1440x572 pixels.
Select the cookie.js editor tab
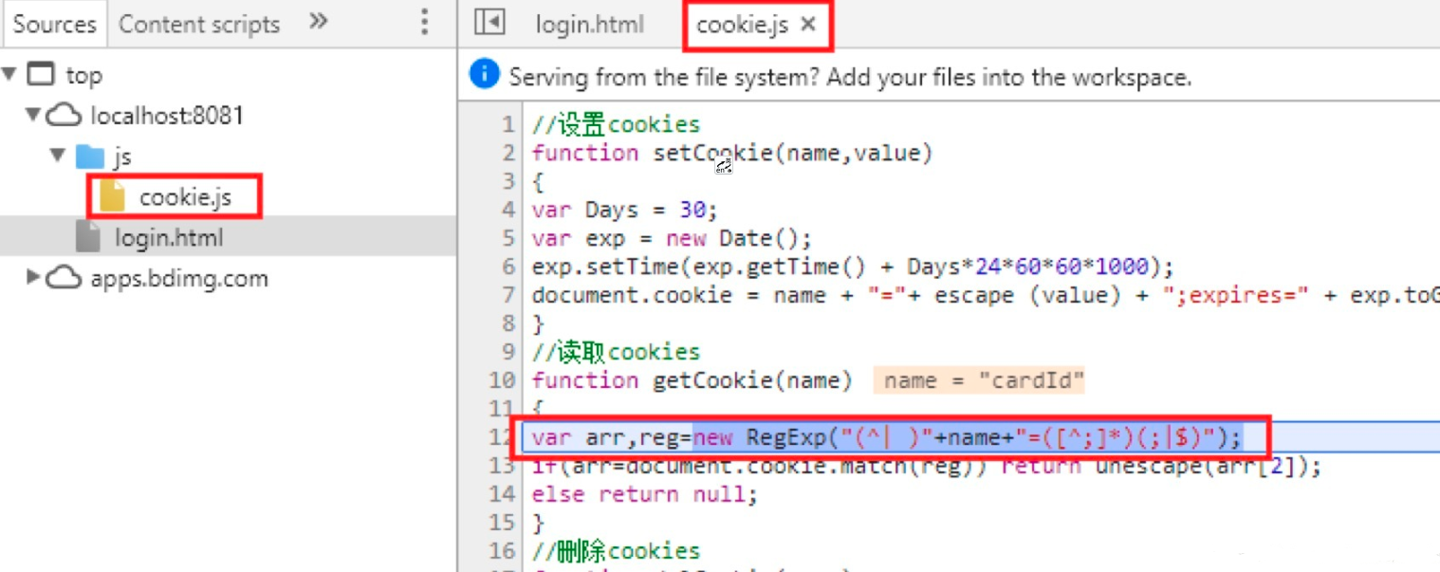pos(743,25)
